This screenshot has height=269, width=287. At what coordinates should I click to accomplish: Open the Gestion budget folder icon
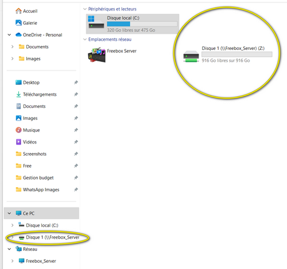tap(18, 178)
